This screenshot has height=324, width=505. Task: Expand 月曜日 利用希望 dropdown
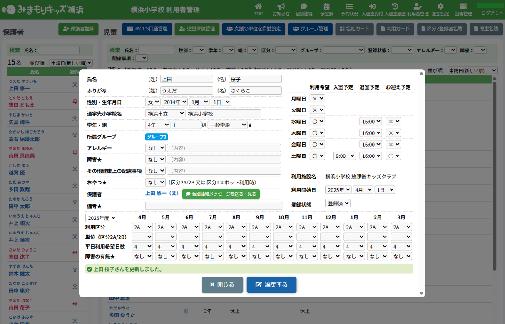click(317, 99)
